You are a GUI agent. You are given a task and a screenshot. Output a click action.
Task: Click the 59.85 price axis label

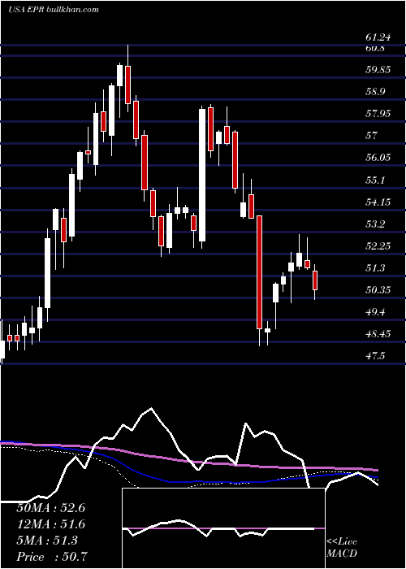pyautogui.click(x=378, y=69)
